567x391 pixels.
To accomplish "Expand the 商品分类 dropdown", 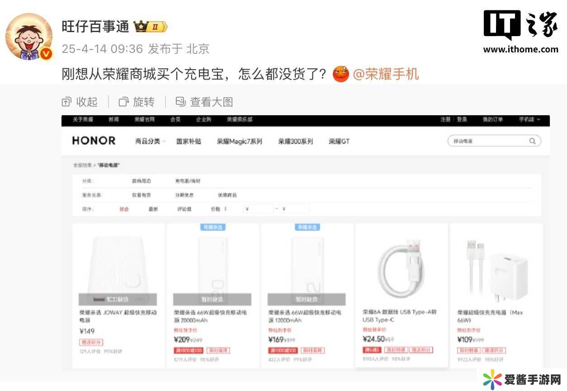I will coord(150,141).
